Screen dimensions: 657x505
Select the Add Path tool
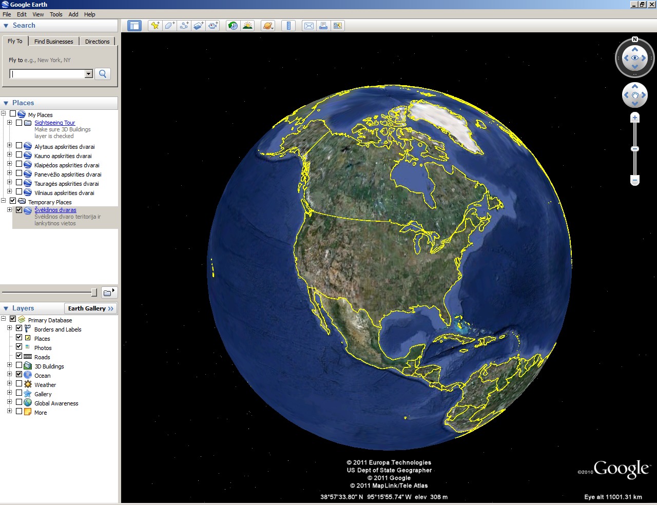tap(184, 26)
